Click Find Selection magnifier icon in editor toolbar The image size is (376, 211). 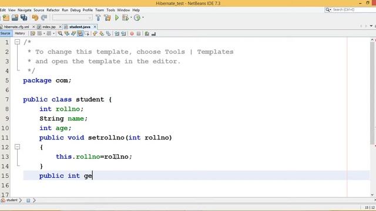[x=60, y=33]
